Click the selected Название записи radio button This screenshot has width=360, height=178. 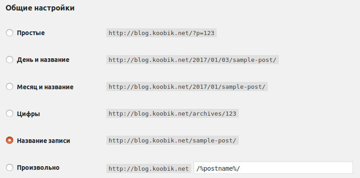click(x=10, y=140)
